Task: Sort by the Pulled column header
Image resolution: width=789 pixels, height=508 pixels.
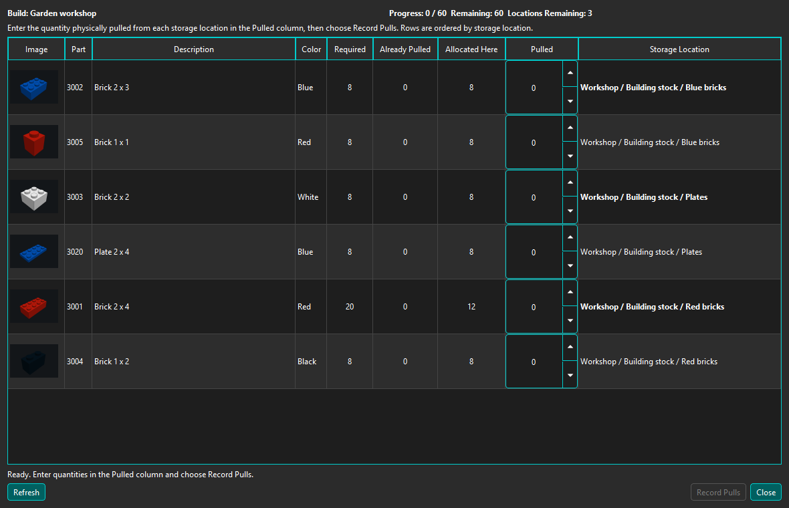Action: 542,49
